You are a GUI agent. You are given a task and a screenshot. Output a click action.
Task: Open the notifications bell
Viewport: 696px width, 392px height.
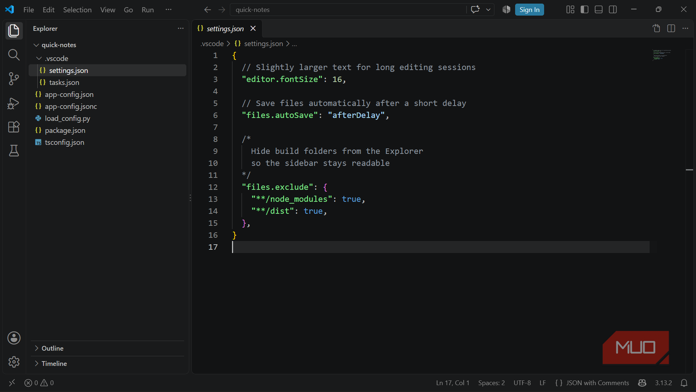(684, 383)
